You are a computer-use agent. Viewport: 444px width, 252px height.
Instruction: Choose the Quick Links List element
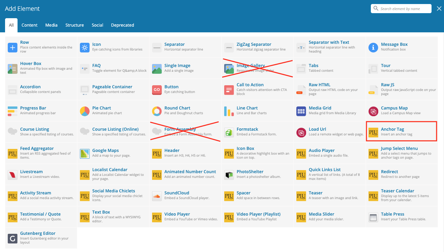(330, 175)
